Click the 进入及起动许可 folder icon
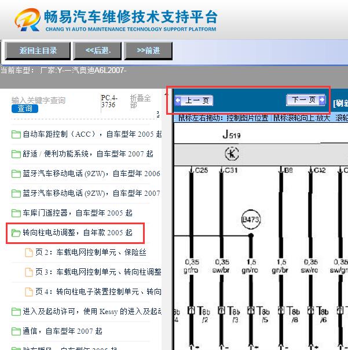This screenshot has width=348, height=350. click(x=16, y=311)
